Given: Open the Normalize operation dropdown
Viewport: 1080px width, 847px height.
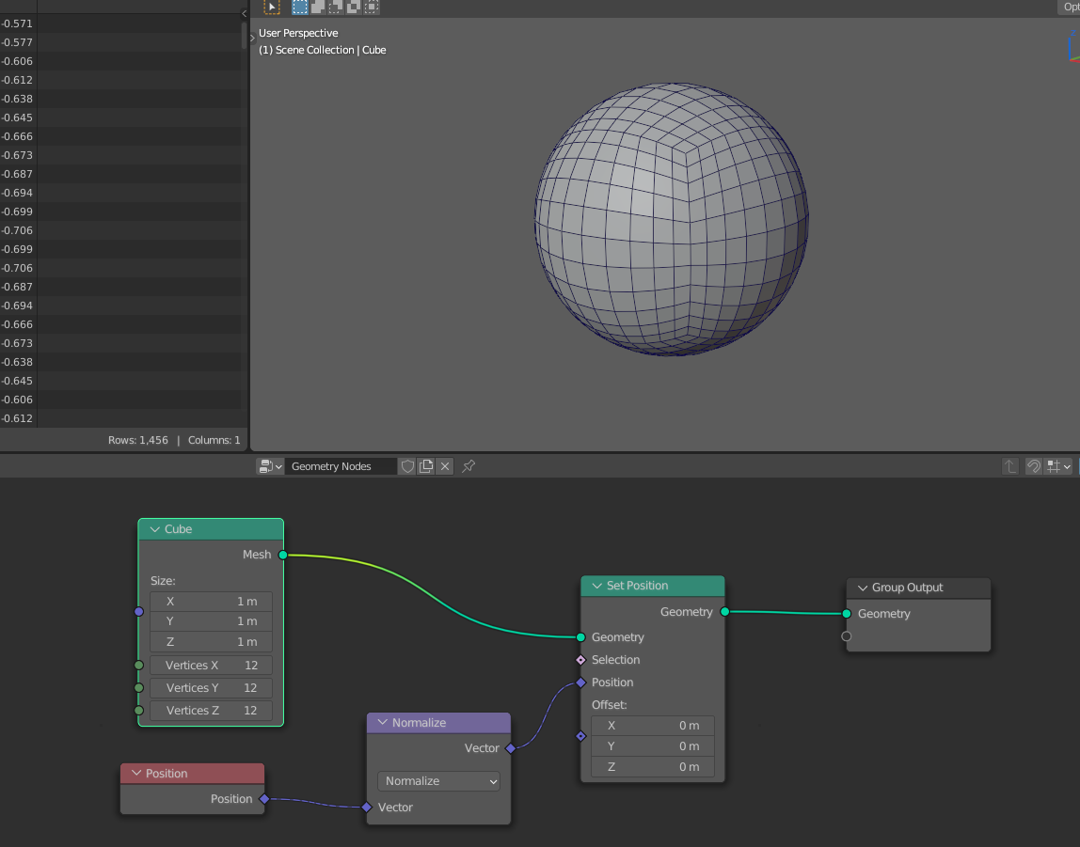Looking at the screenshot, I should (438, 781).
